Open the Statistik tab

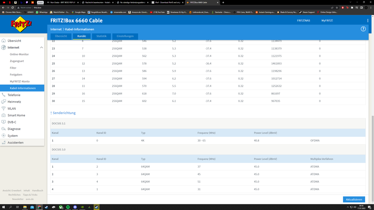[x=101, y=36]
